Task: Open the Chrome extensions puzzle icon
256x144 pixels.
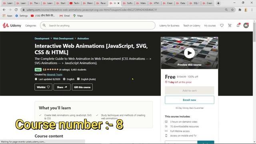Action: pos(240,10)
